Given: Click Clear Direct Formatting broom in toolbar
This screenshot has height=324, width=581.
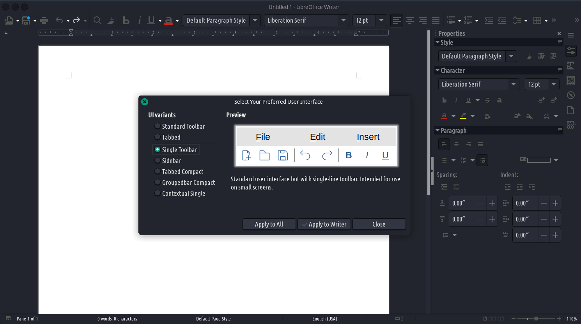Looking at the screenshot, I should (111, 20).
